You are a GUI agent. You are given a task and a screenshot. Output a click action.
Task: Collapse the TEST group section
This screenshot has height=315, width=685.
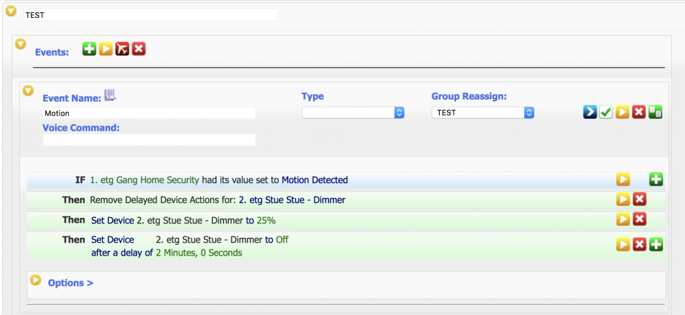tap(11, 12)
